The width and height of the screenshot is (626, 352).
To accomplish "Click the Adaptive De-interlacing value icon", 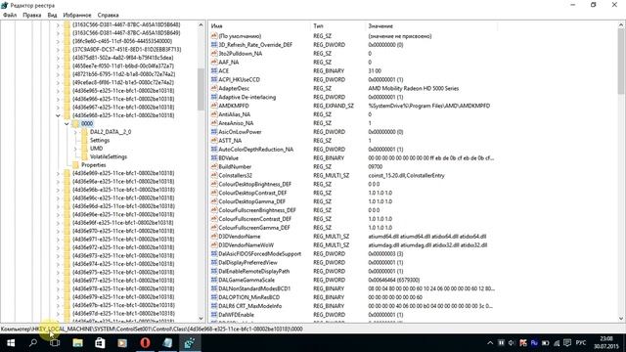I will (x=214, y=97).
